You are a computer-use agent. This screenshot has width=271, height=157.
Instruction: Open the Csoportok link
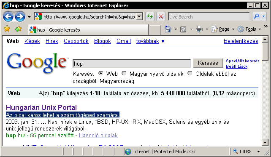(x=76, y=41)
